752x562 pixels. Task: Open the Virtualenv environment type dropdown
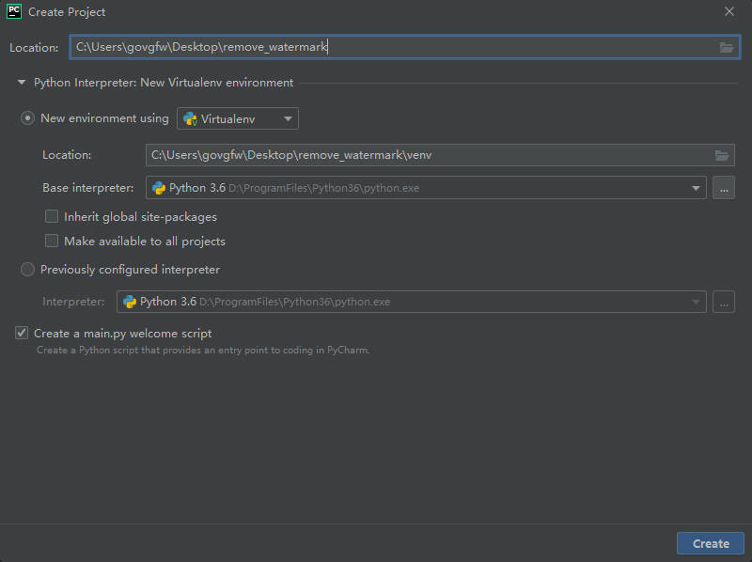pyautogui.click(x=238, y=118)
